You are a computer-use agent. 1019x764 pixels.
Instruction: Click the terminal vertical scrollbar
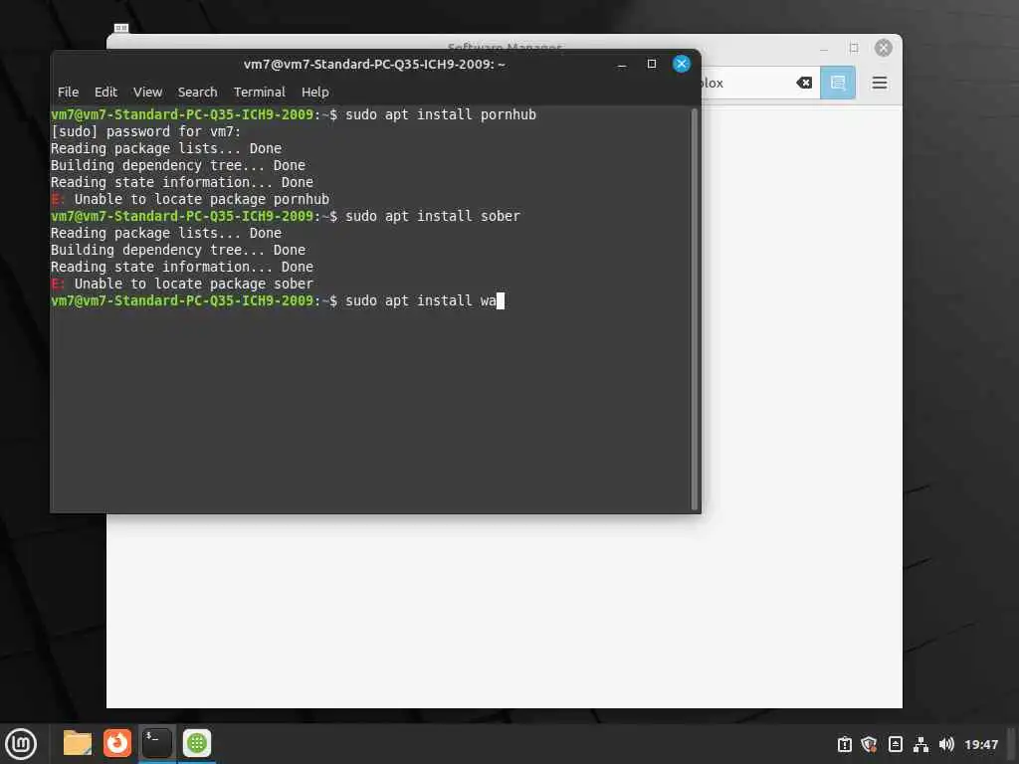click(x=694, y=308)
